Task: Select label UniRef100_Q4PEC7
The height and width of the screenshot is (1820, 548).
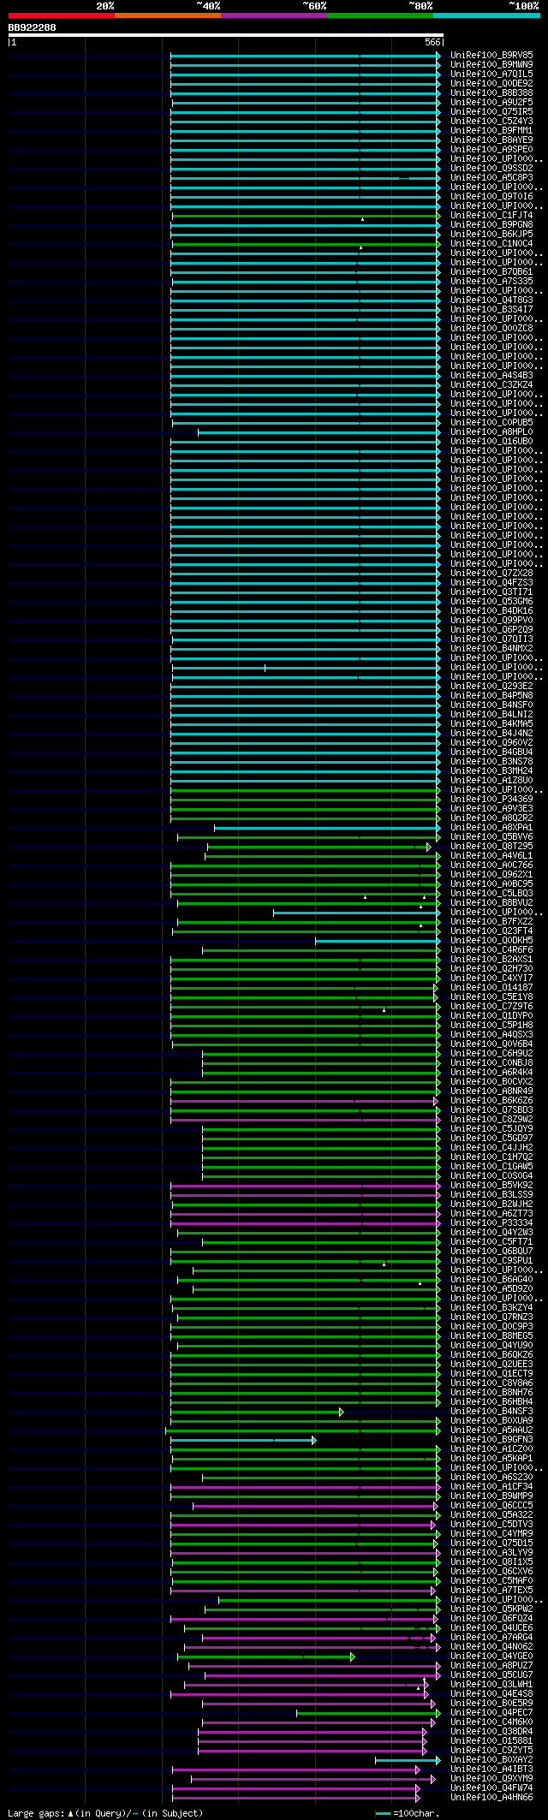Action: coord(491,1712)
